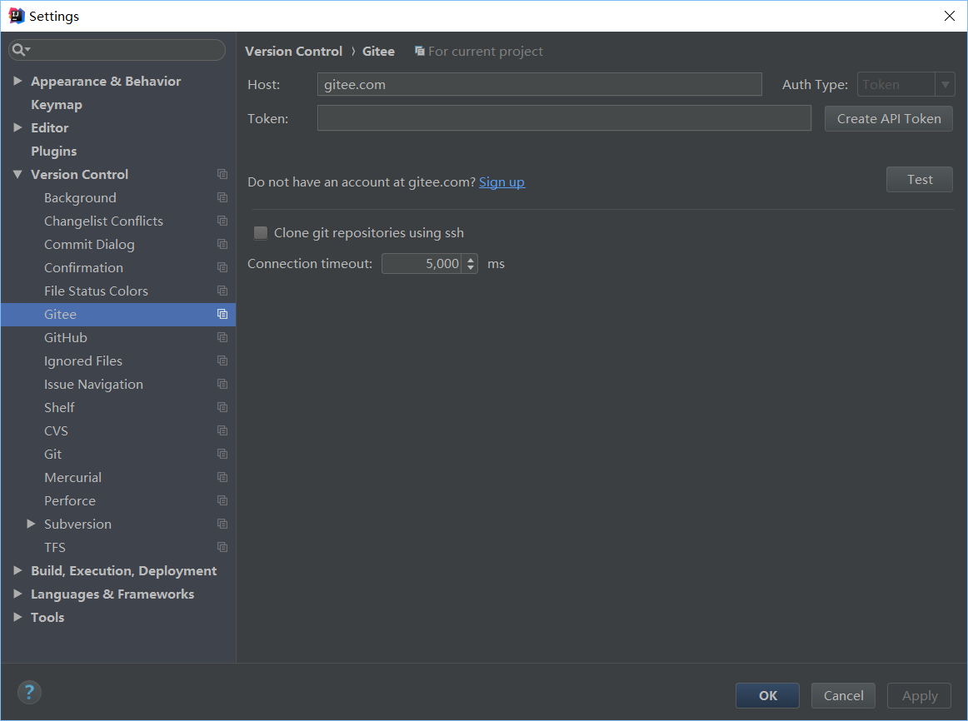This screenshot has width=968, height=721.
Task: Select Background under Version Control
Action: pyautogui.click(x=80, y=198)
